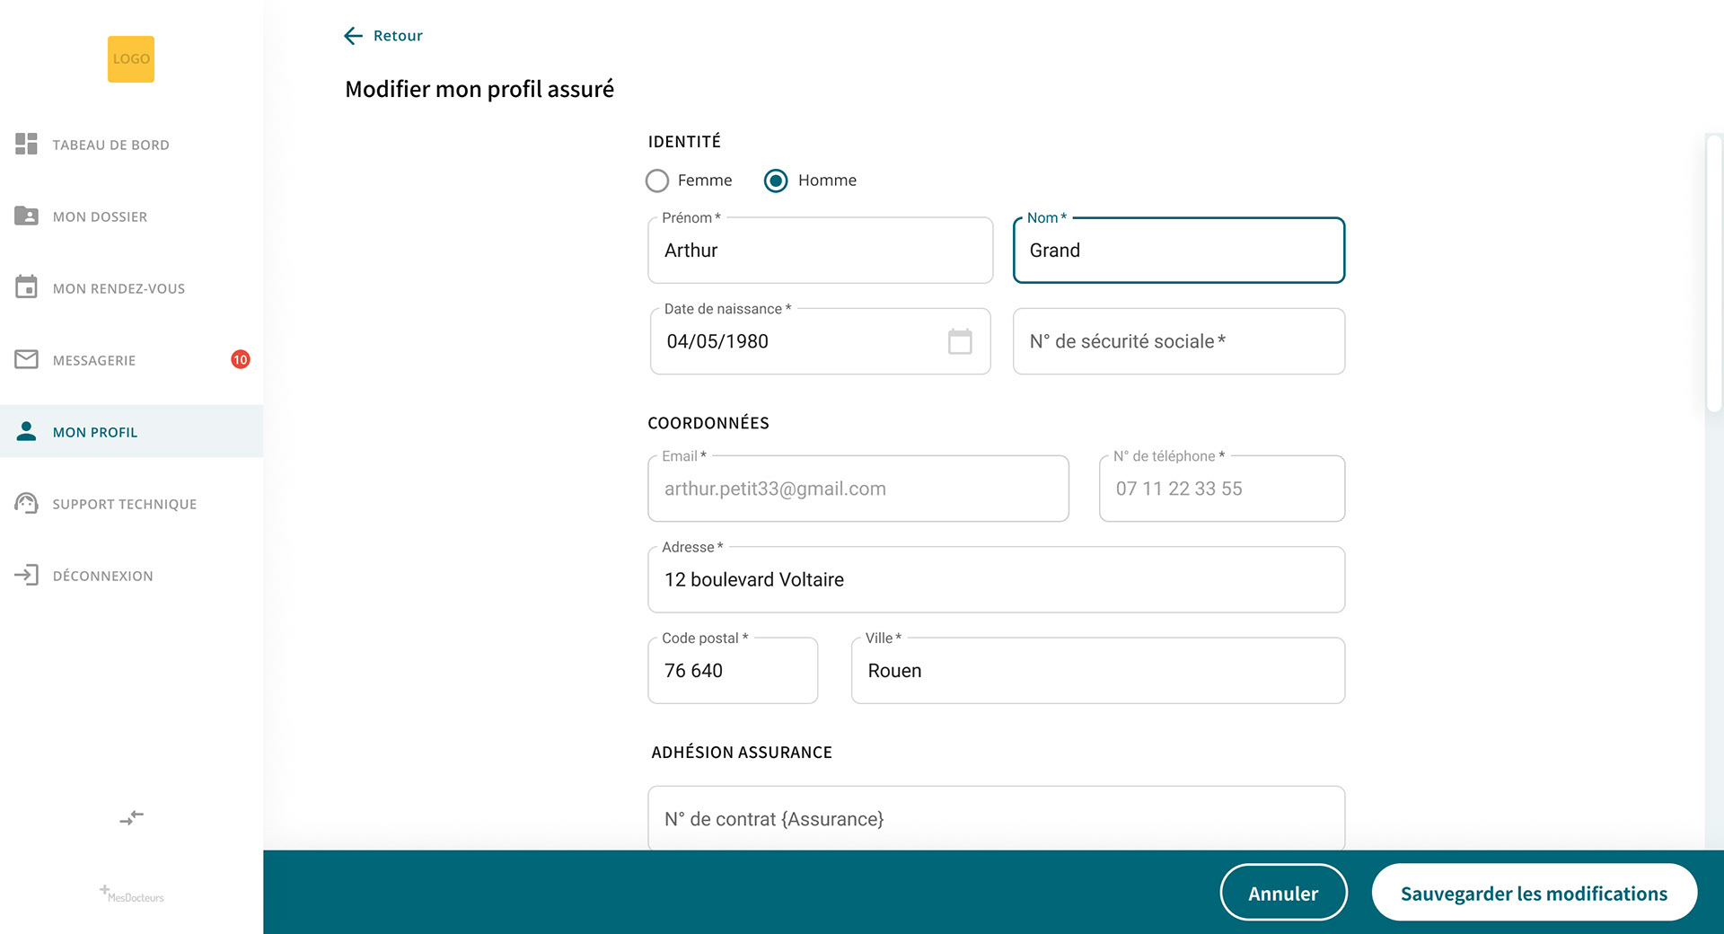Open Mon rendez-vous section
The height and width of the screenshot is (934, 1724).
(x=132, y=288)
